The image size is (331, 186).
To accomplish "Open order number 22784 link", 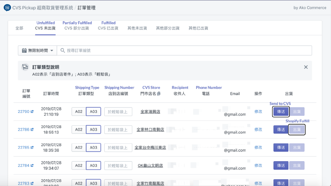I will 24,166.
